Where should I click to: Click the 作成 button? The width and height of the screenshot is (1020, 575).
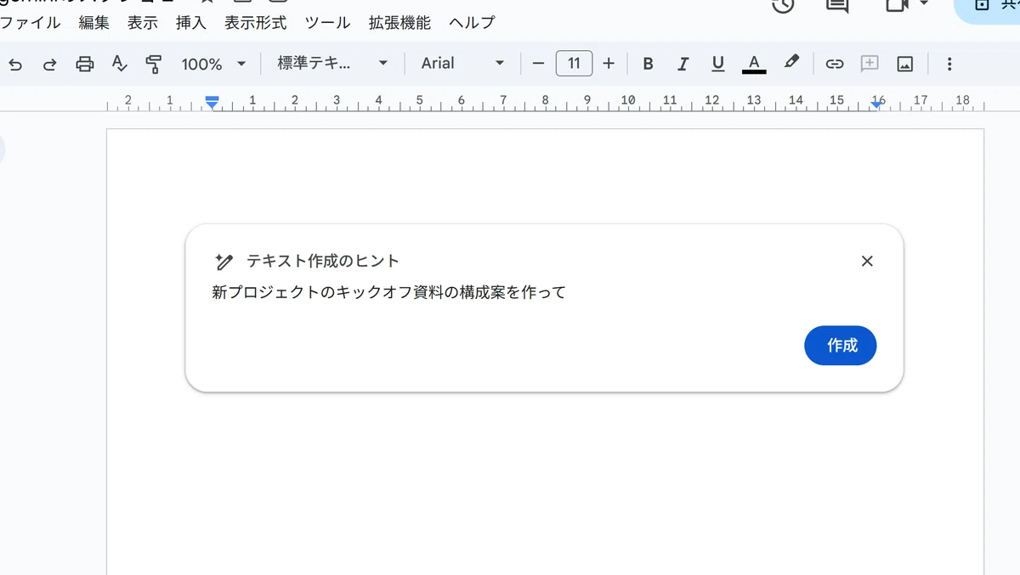(x=841, y=346)
